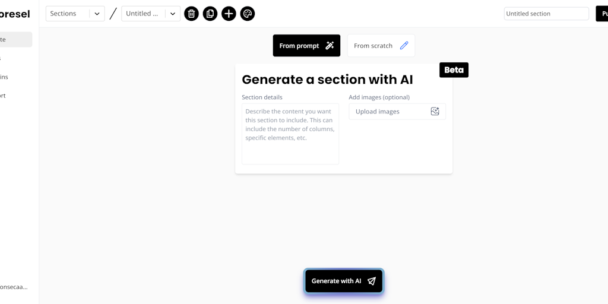Click the trash delete icon
608x304 pixels.
[191, 14]
